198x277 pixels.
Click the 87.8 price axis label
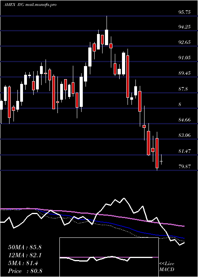[x=183, y=89]
